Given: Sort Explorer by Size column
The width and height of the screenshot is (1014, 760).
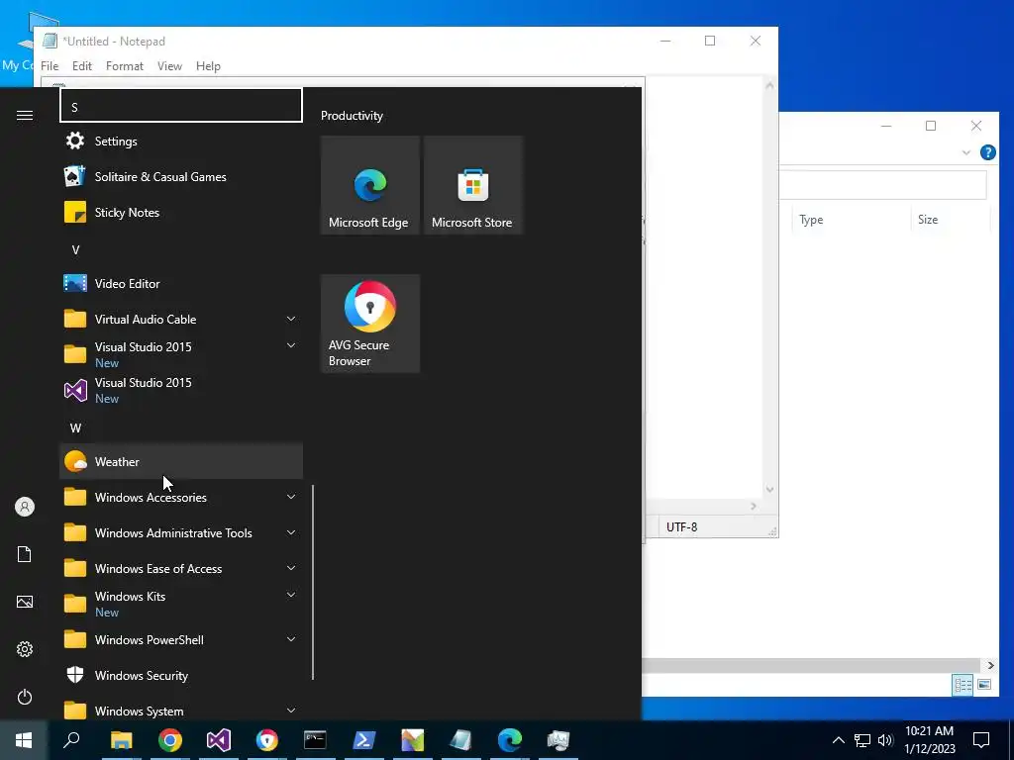Looking at the screenshot, I should click(951, 220).
